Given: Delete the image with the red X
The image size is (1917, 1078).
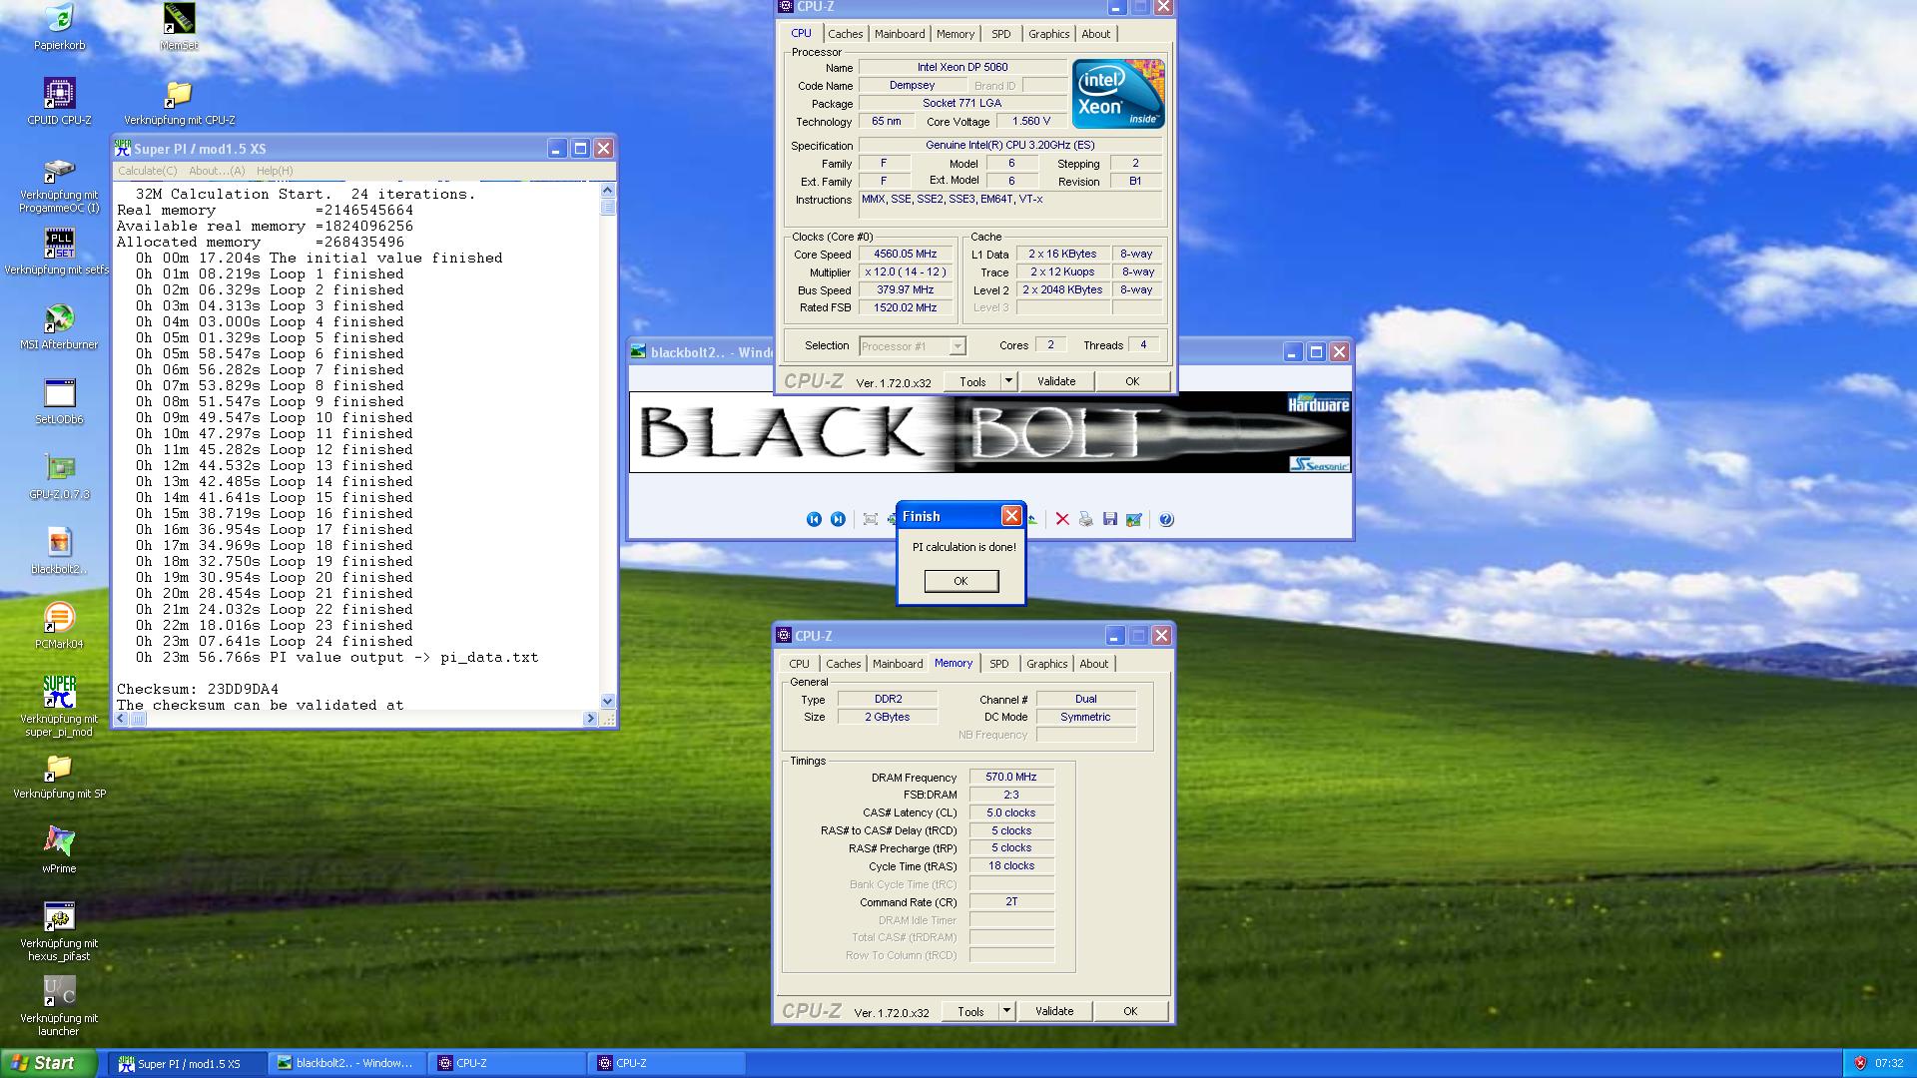Looking at the screenshot, I should tap(1062, 519).
